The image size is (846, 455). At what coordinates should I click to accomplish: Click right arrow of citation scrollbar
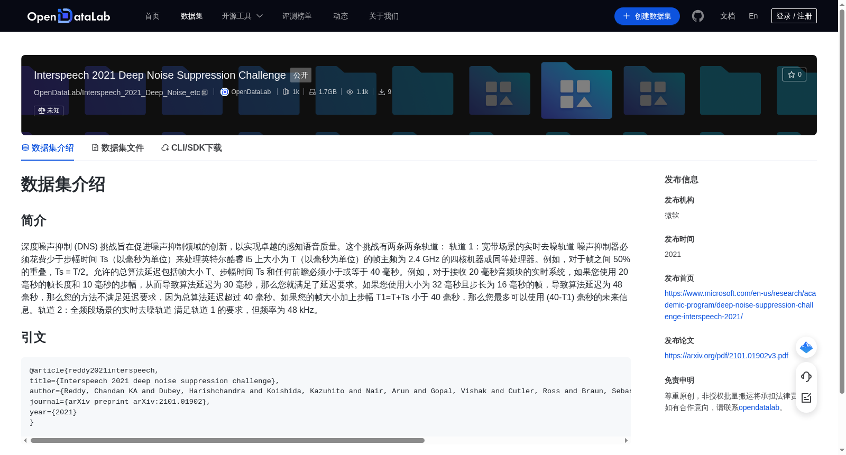point(626,440)
